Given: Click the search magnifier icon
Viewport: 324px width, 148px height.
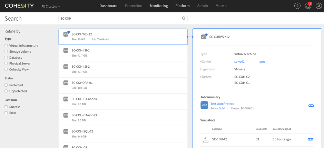Looking at the screenshot, I should click(x=184, y=19).
